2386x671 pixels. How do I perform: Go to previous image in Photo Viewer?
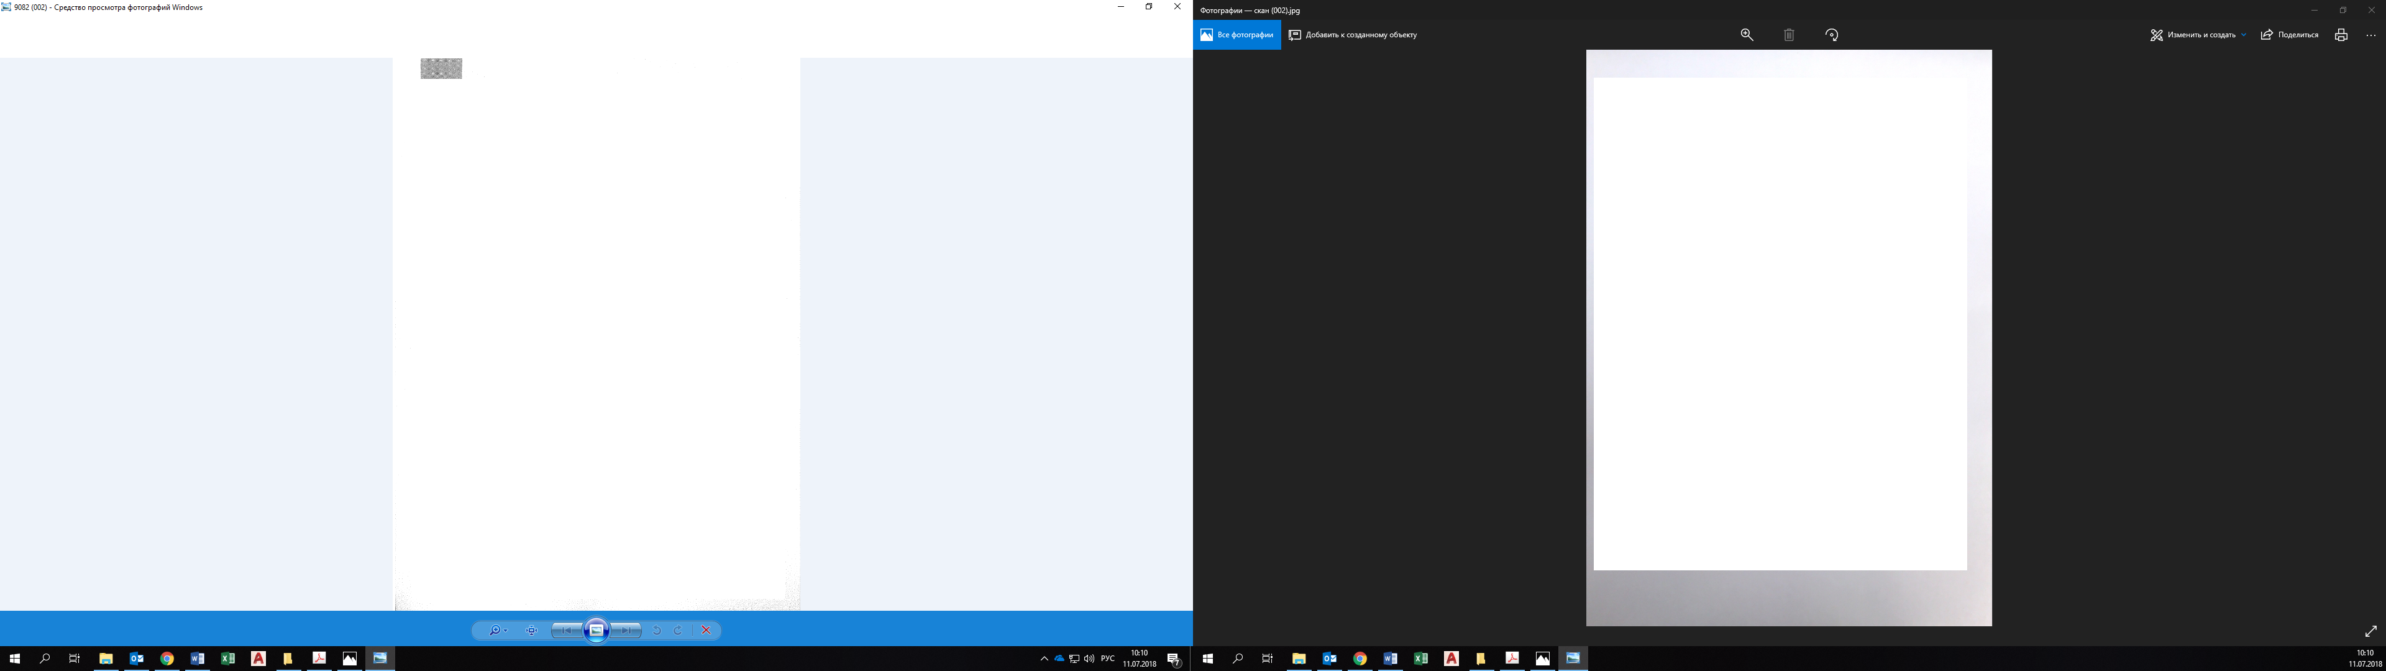(566, 630)
